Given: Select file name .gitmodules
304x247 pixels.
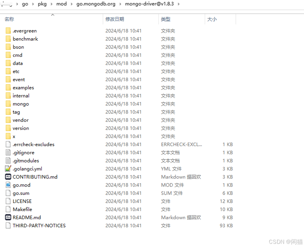Looking at the screenshot, I should click(26, 161).
